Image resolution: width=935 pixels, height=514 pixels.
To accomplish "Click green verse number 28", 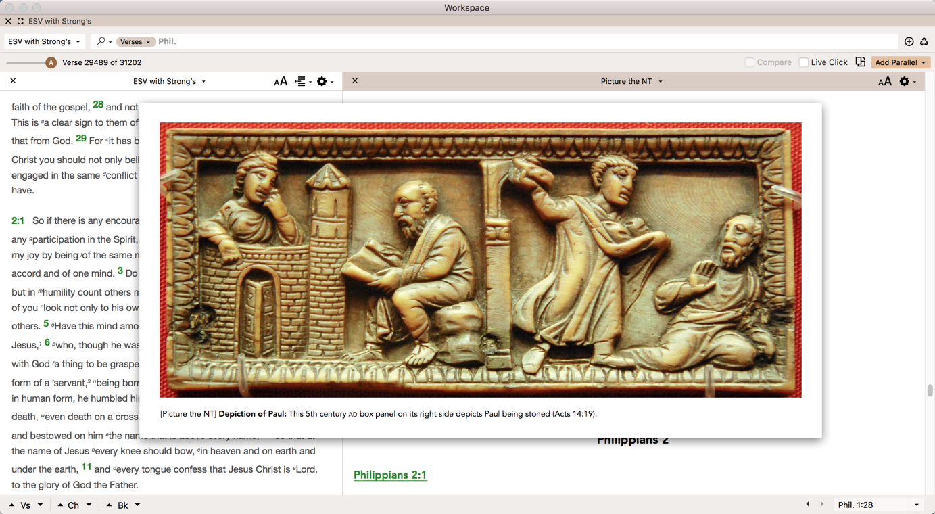I will click(x=98, y=105).
